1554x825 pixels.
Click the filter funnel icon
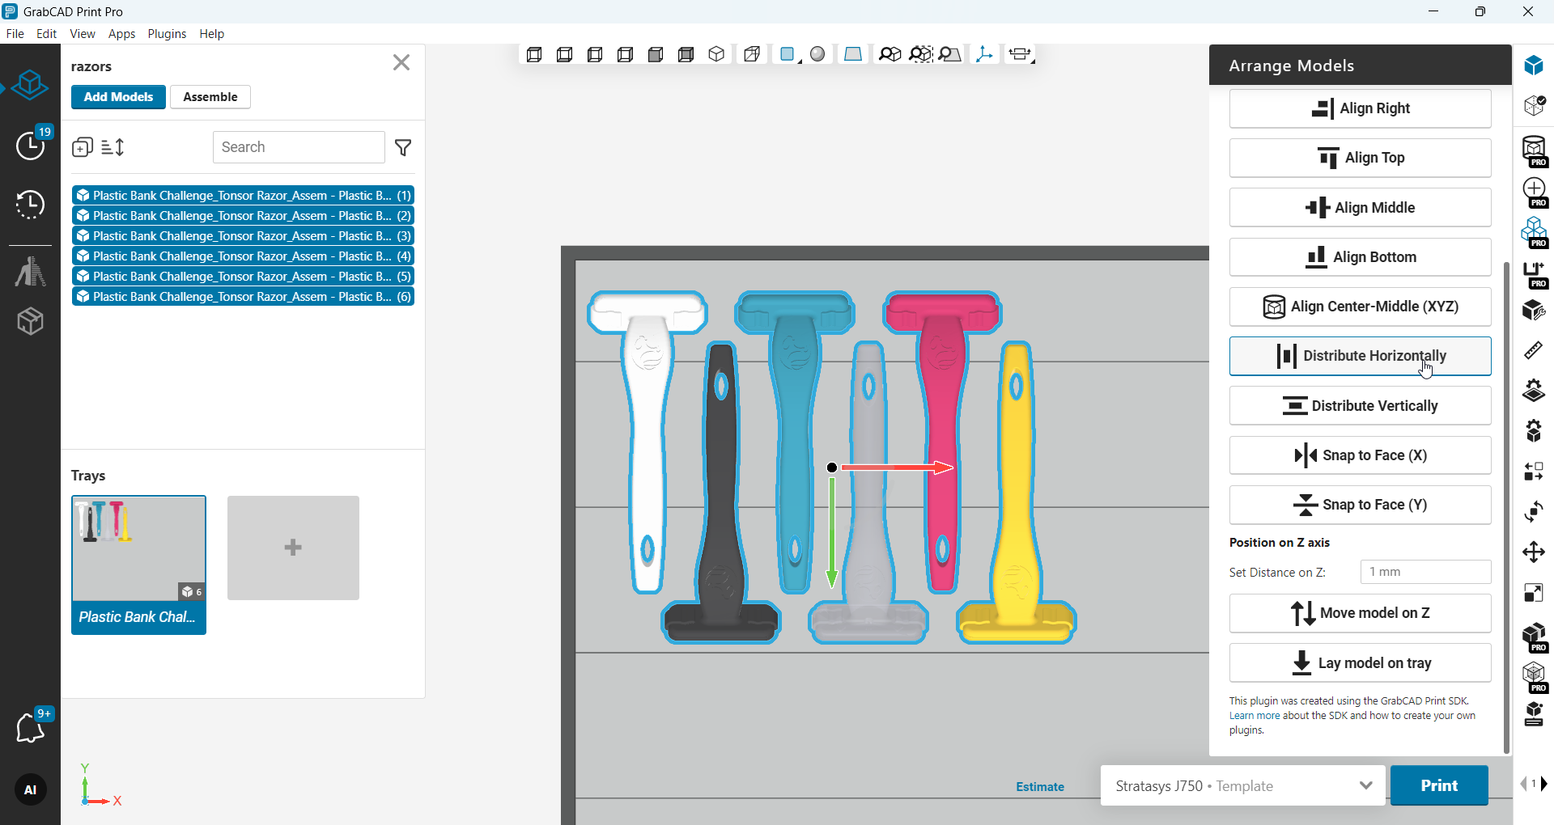[x=403, y=147]
